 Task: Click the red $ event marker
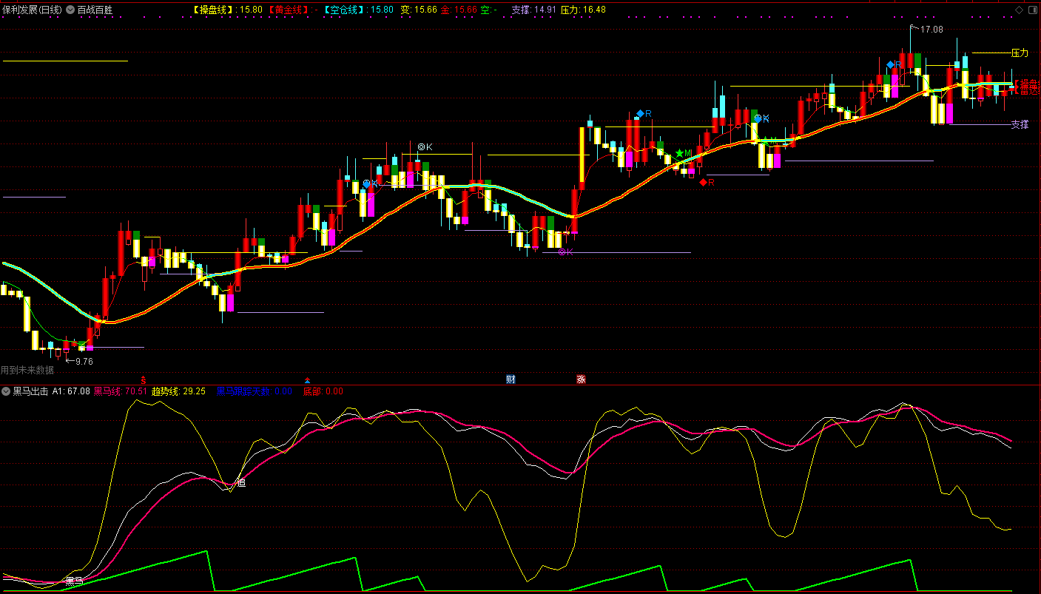(144, 379)
